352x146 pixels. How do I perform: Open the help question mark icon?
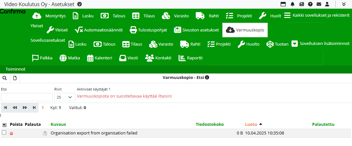click(310, 4)
